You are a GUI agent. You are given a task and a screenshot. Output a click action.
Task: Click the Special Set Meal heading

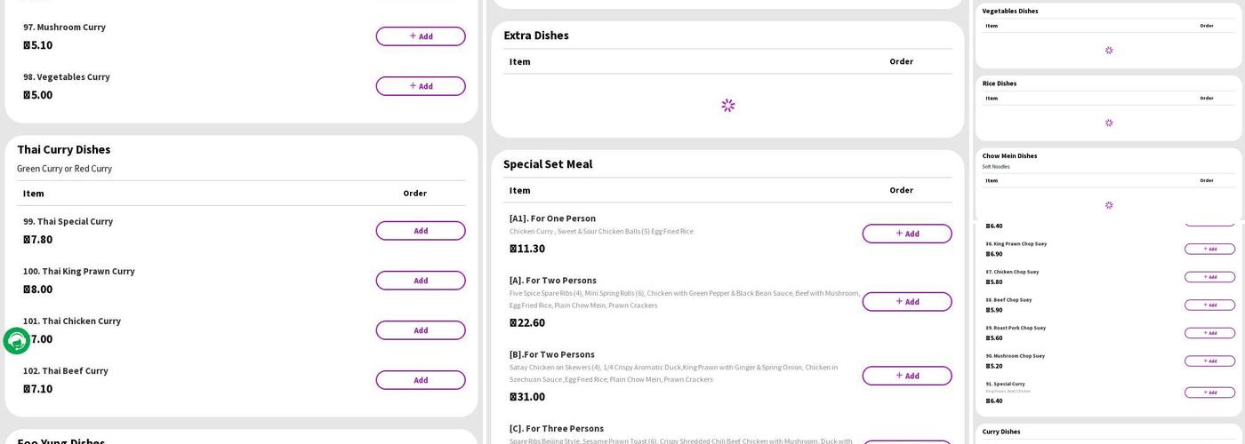tap(548, 164)
